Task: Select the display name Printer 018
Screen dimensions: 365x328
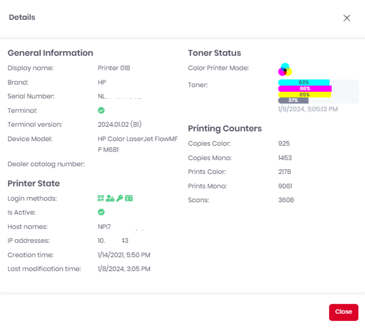Action: (114, 68)
